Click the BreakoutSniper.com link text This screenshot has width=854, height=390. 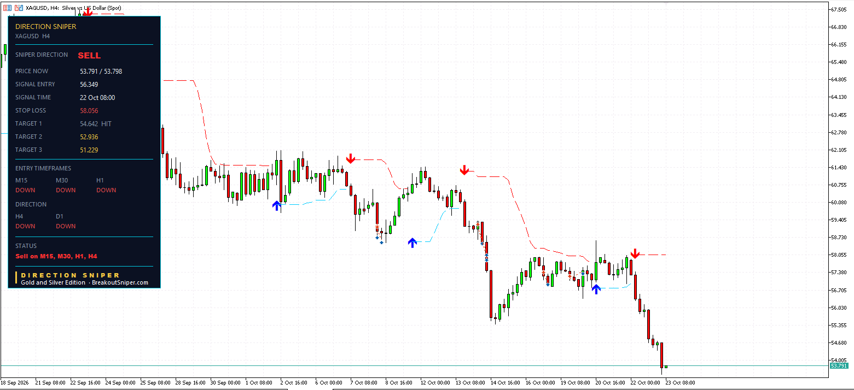coord(120,282)
